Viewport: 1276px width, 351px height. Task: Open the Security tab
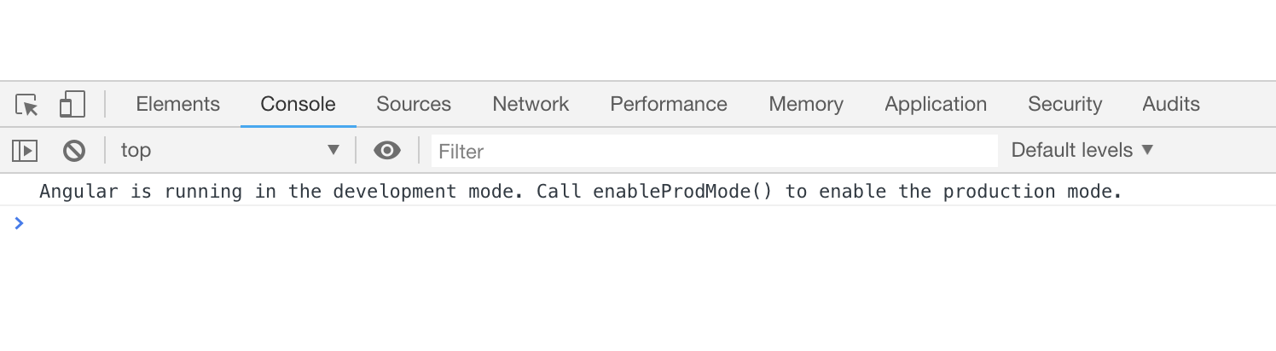coord(1064,104)
